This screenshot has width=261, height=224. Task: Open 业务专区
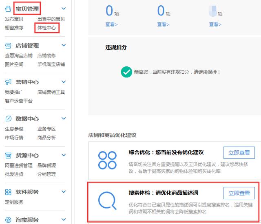click(46, 129)
